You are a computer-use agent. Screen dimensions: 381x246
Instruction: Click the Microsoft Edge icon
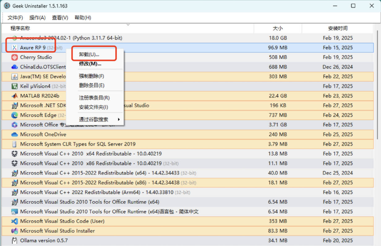pos(15,115)
